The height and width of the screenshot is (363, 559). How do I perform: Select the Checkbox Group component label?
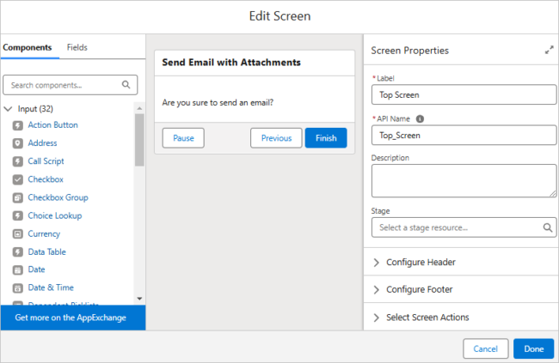(58, 197)
